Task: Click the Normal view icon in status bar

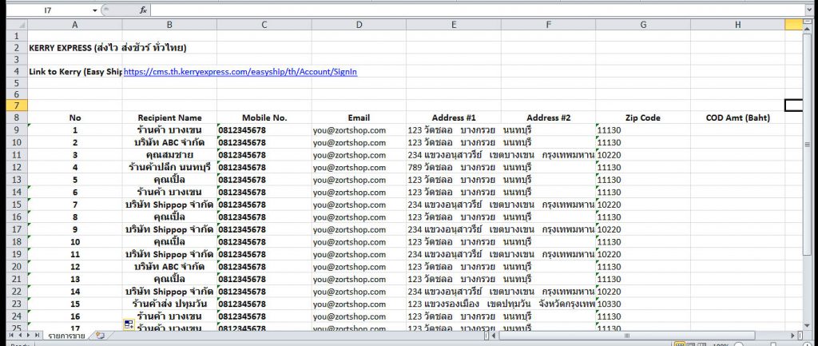Action: coord(679,344)
